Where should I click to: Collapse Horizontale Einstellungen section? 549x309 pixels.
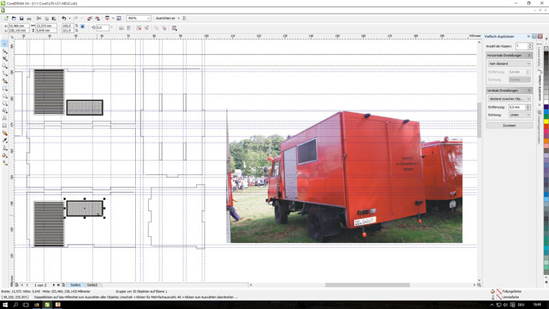click(x=529, y=55)
